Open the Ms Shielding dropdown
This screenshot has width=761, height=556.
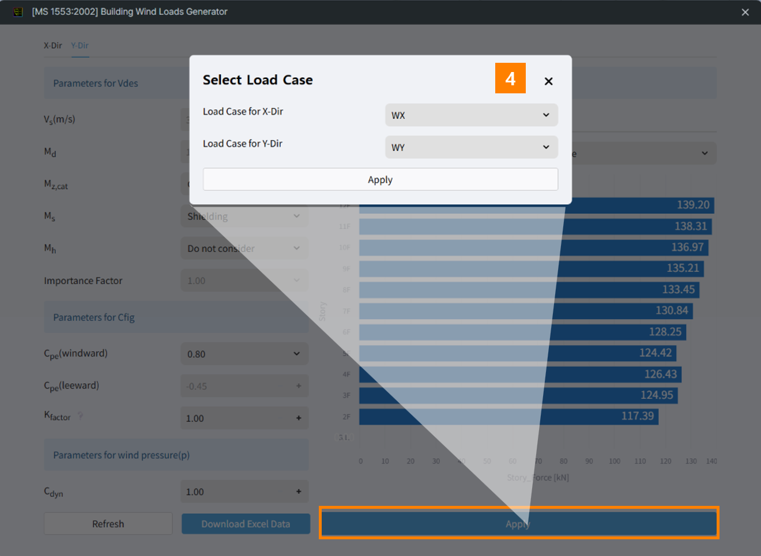coord(244,217)
